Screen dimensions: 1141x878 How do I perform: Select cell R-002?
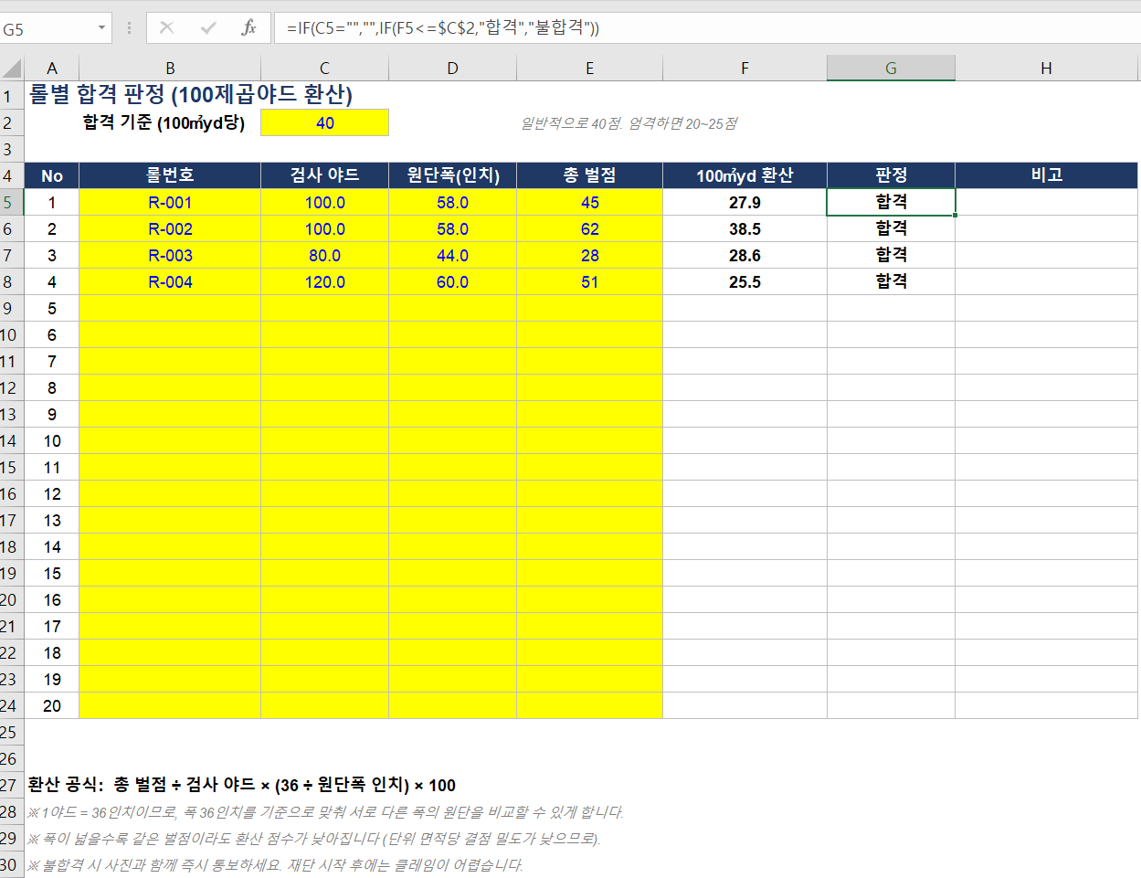pos(170,229)
